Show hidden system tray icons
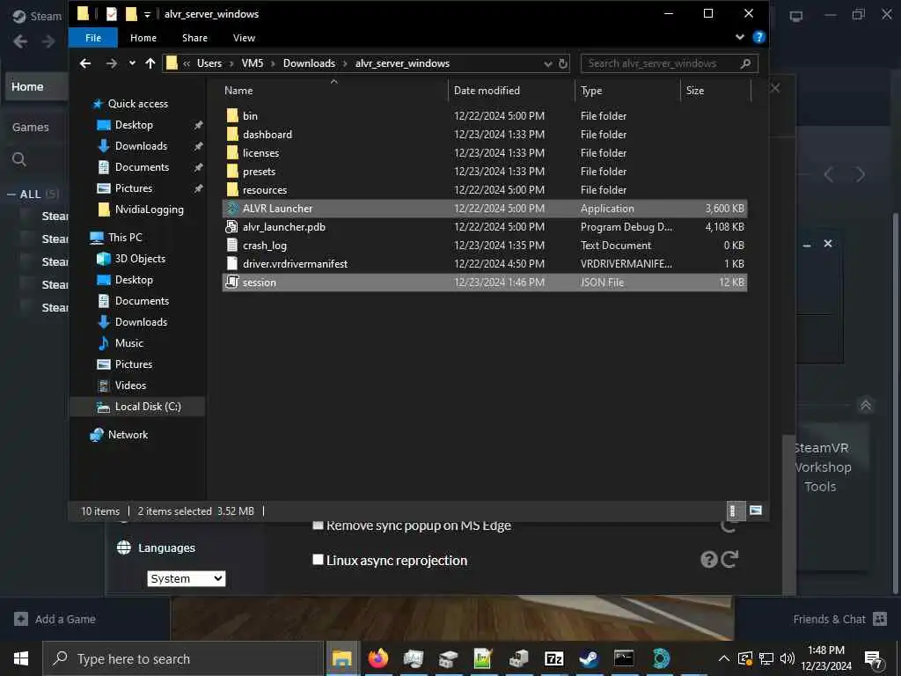901x676 pixels. click(724, 658)
